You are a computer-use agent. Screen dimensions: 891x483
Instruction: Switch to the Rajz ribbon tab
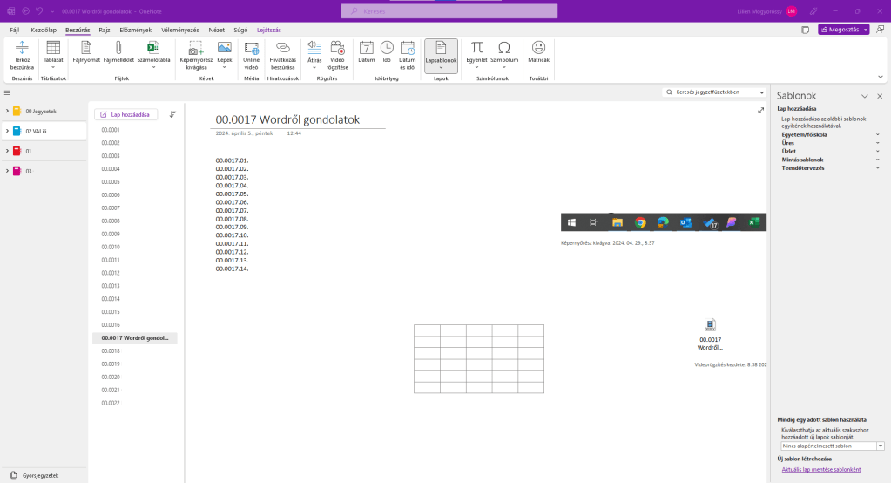pos(104,30)
